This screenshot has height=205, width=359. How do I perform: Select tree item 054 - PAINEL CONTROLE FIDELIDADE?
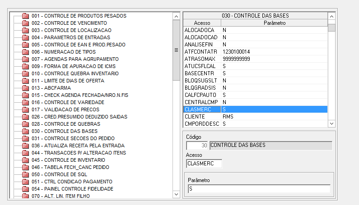(72, 189)
